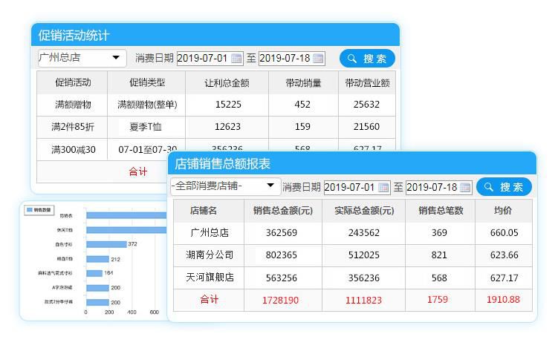
Task: Click the 均价 column header
Action: (503, 211)
